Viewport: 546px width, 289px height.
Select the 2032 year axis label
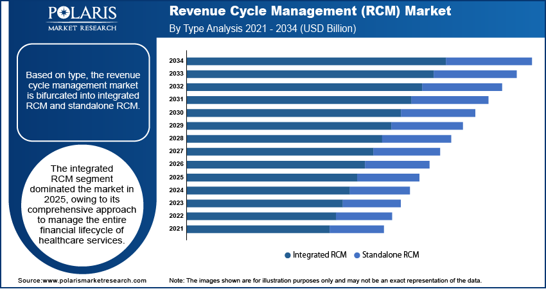point(177,87)
